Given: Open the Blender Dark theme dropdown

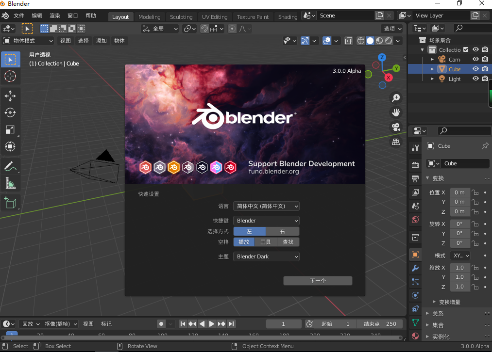Looking at the screenshot, I should (x=266, y=256).
